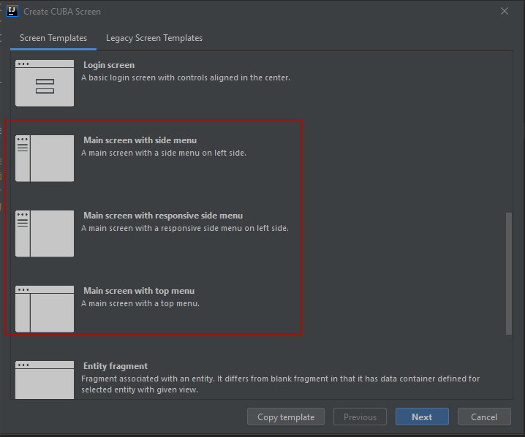
Task: Click the IntelliJ IDEA logo icon
Action: (12, 11)
